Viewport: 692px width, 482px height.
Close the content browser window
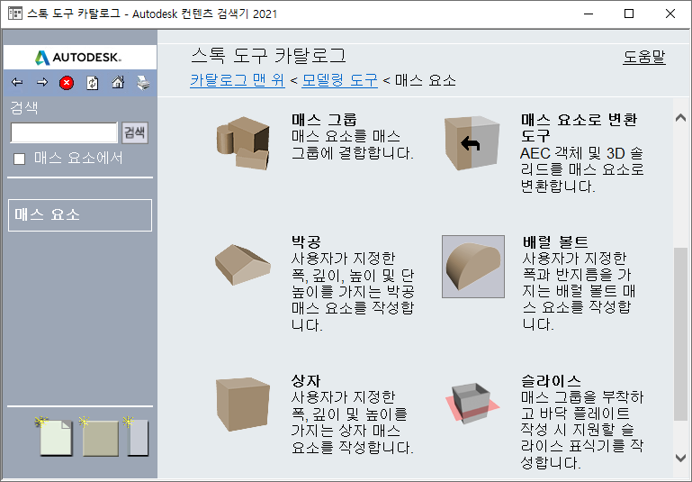670,14
